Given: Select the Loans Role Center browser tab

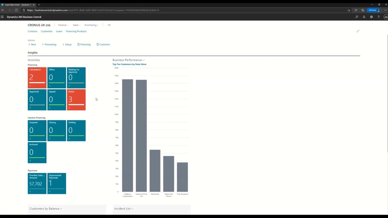Looking at the screenshot, I should click(x=18, y=5).
